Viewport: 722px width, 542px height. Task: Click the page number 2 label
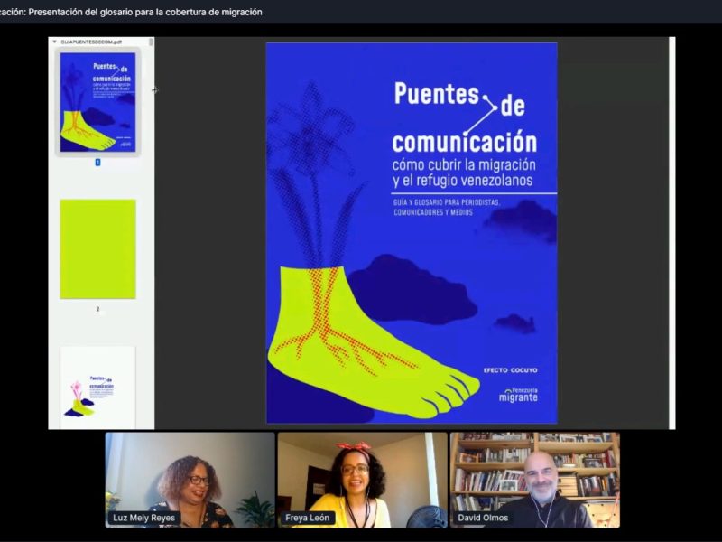(x=97, y=309)
